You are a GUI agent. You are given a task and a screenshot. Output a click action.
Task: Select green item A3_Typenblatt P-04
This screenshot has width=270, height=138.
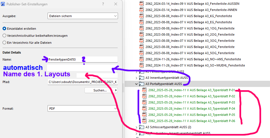[192, 109]
